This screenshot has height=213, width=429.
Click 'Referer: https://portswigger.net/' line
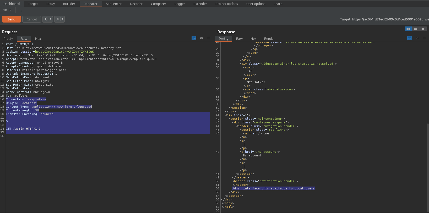(x=36, y=70)
